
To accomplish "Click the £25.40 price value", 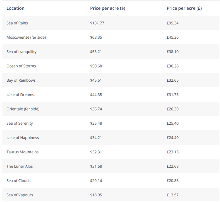I will coord(173,123).
